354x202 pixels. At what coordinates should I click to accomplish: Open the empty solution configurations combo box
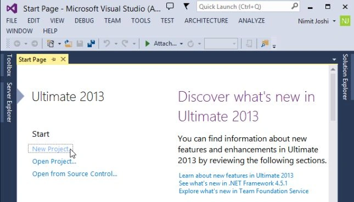(221, 44)
